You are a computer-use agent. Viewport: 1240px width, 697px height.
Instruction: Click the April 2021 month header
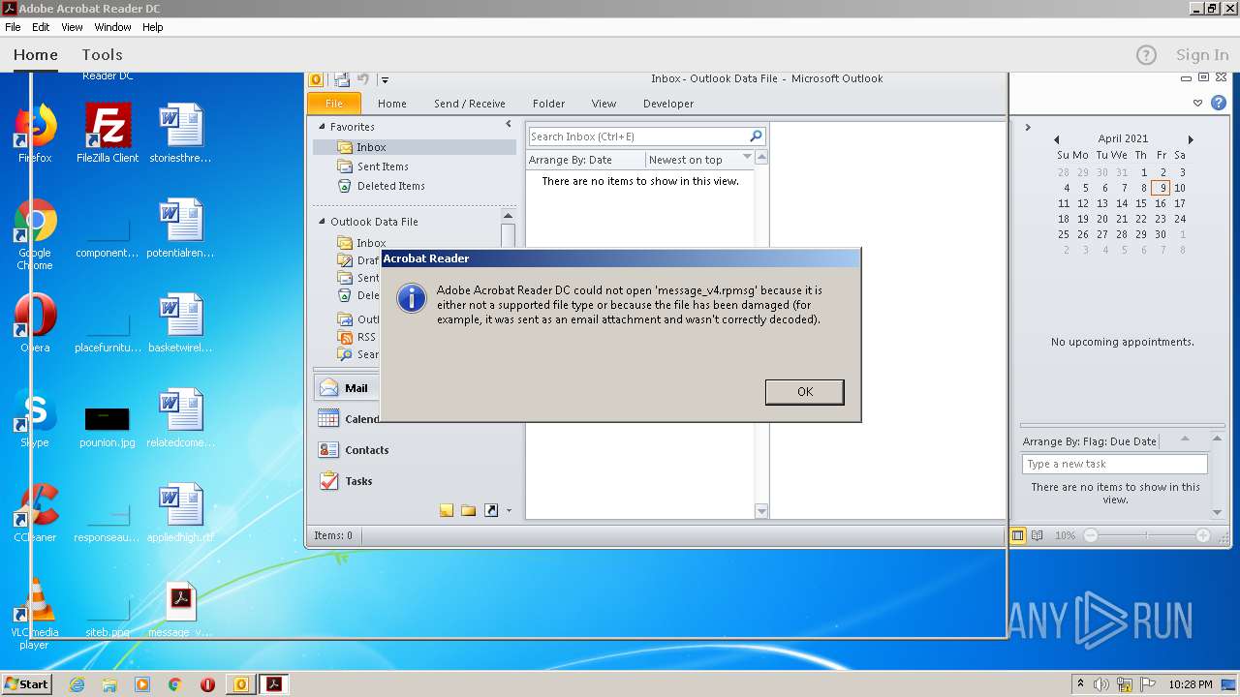pos(1123,139)
